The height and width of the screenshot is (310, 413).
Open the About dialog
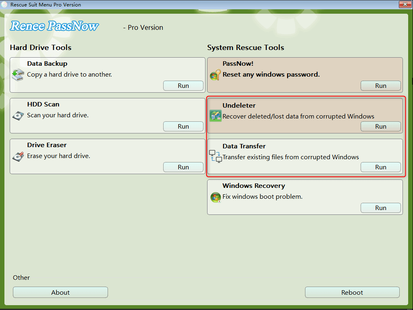coord(60,292)
